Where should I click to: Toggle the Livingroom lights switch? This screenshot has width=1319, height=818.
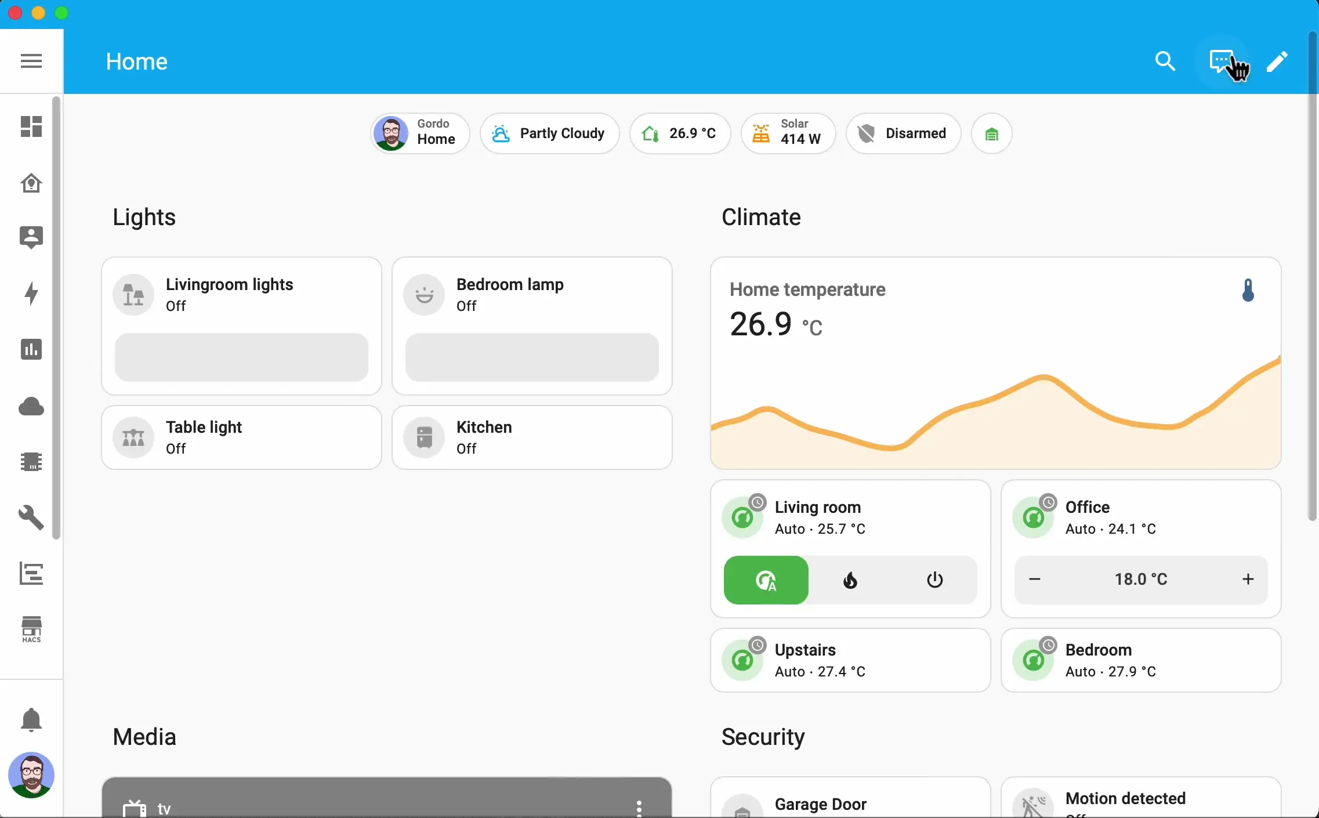(242, 358)
